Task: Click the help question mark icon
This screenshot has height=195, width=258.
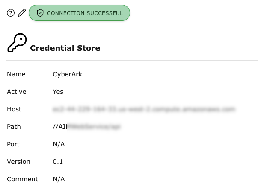Action: (x=11, y=13)
